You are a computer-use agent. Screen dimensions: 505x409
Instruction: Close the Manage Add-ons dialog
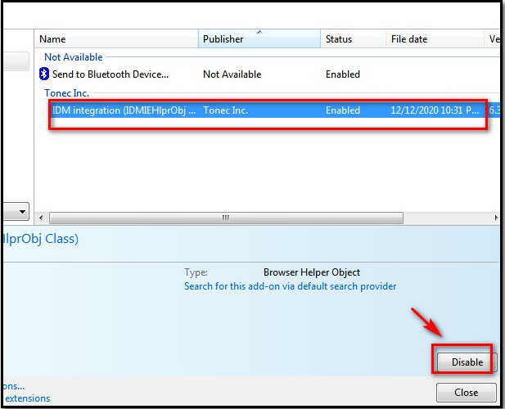tap(466, 393)
